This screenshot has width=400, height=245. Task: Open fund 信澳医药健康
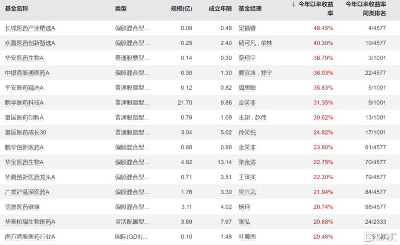click(x=22, y=207)
